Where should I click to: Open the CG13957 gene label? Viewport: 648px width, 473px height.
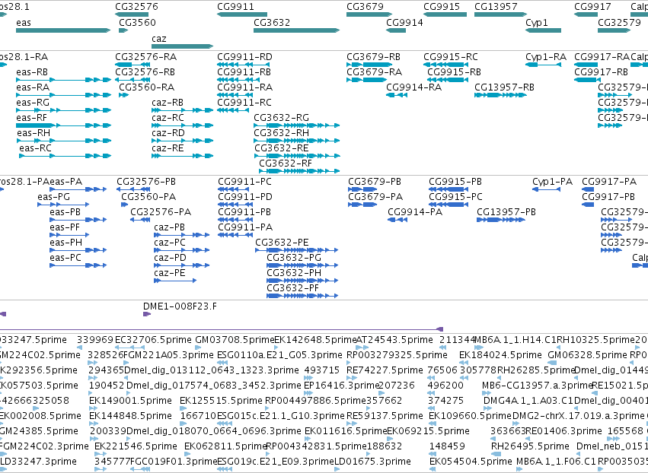point(496,7)
